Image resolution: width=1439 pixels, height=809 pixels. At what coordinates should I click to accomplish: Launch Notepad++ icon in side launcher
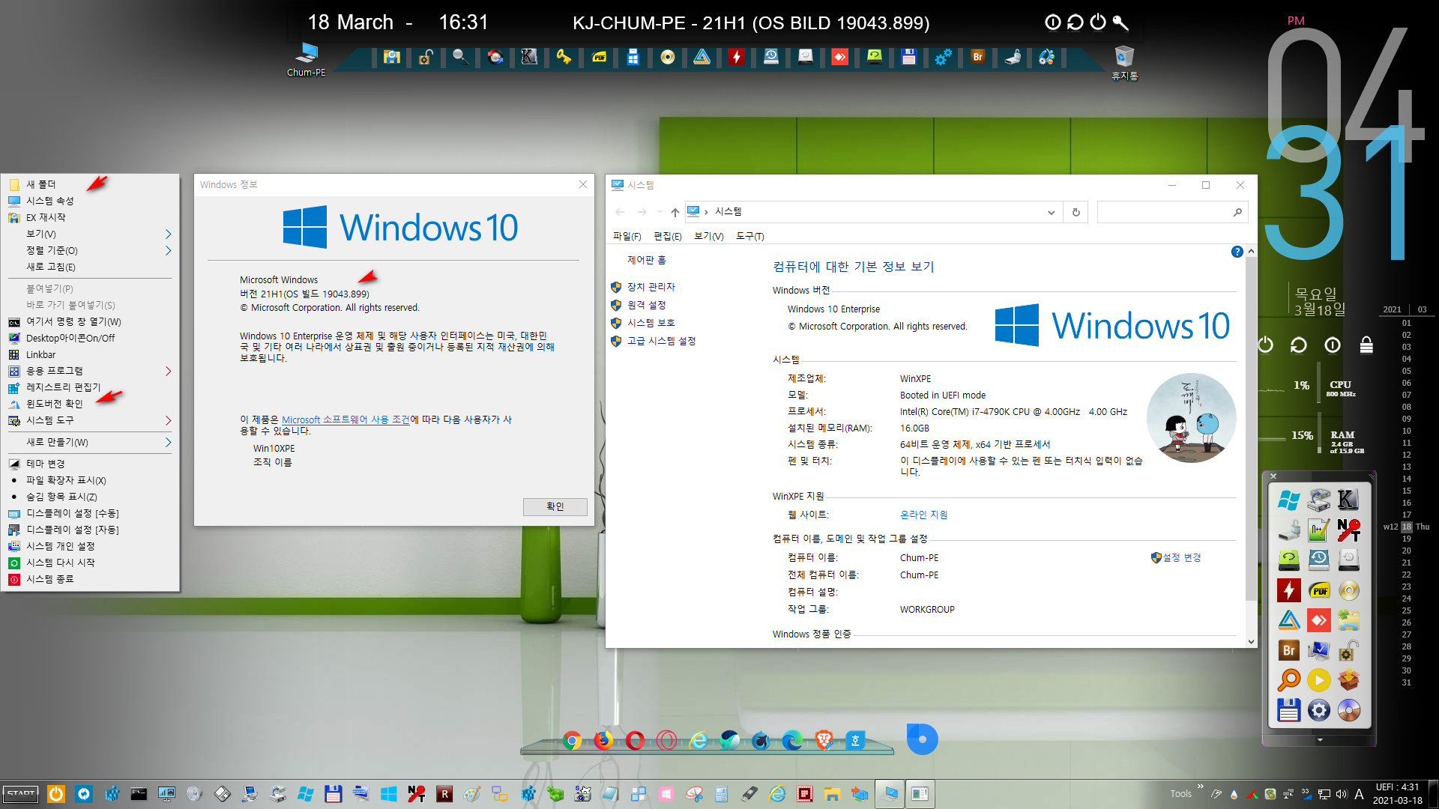point(1318,530)
